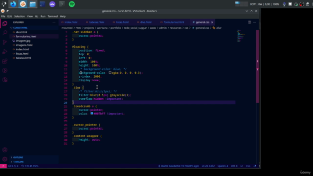Viewport: 313px width, 176px height.
Task: Click the OBS tray icon
Action: (x=302, y=4)
